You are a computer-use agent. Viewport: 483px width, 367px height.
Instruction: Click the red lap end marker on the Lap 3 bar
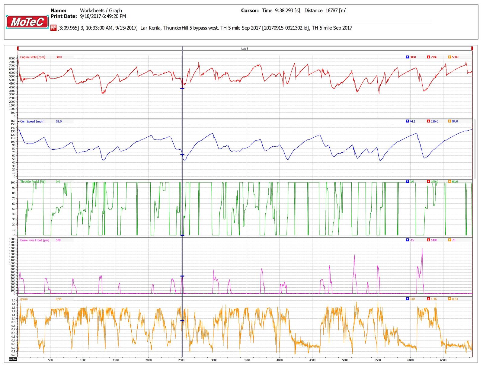pyautogui.click(x=472, y=49)
